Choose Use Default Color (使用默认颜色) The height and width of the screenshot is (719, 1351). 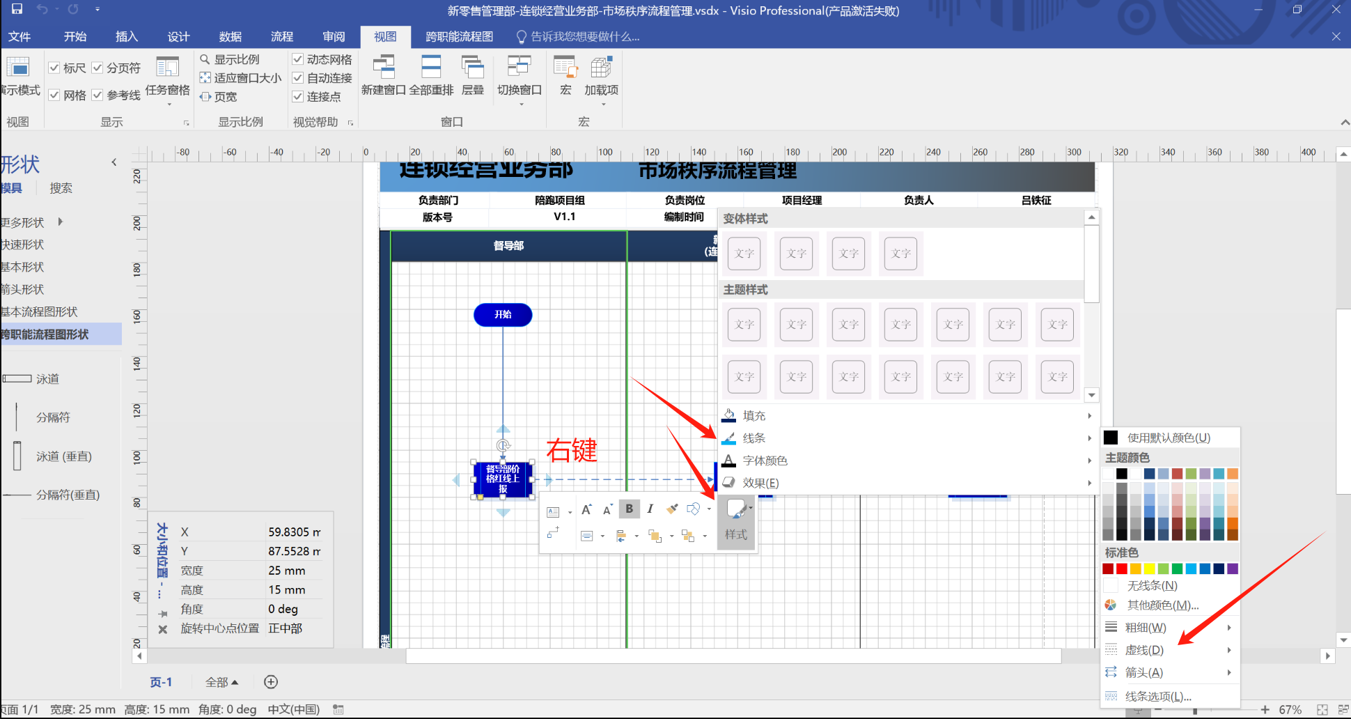click(1170, 438)
